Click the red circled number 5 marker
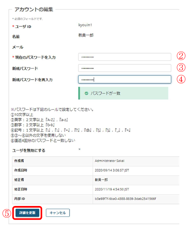The image size is (192, 226). [x=7, y=213]
